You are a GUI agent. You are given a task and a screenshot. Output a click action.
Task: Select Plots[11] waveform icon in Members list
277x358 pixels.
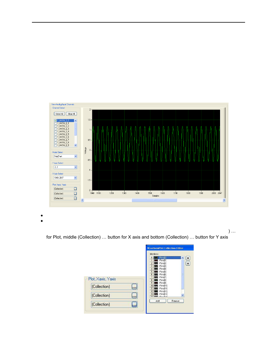[156, 288]
